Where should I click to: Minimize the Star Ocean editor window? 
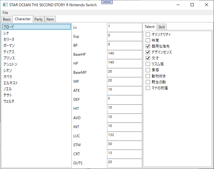(178, 5)
